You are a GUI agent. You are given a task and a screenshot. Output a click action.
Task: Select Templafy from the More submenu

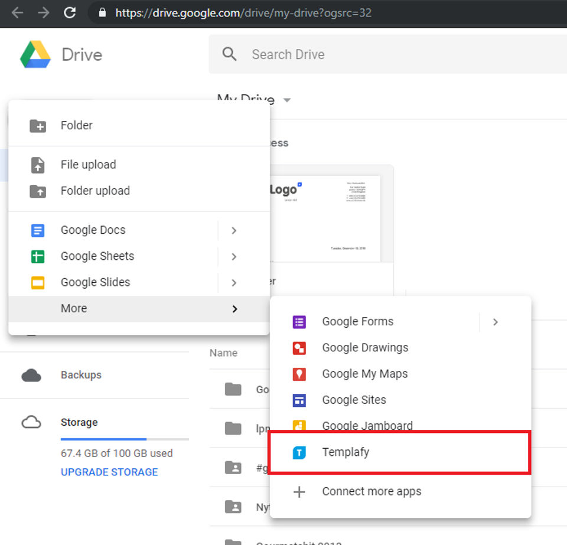click(x=400, y=452)
